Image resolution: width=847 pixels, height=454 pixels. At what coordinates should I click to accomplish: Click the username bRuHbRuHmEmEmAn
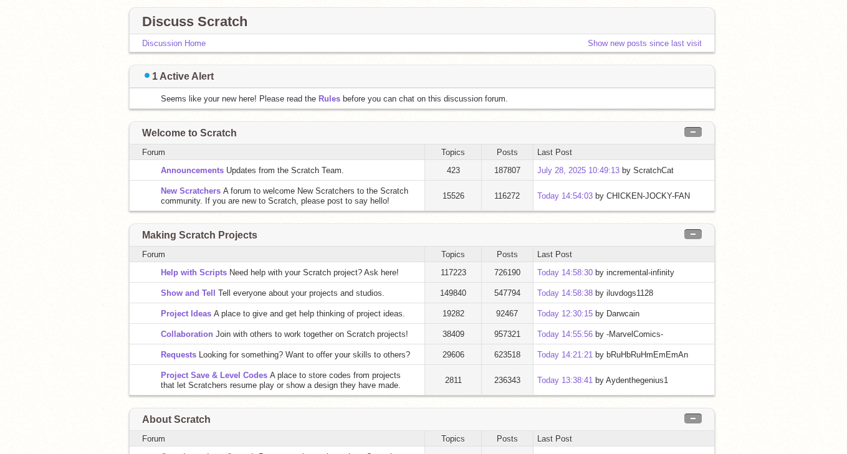(x=647, y=354)
